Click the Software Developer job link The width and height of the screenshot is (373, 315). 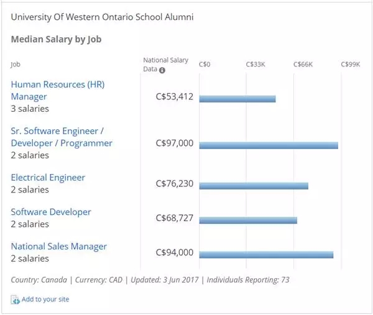click(x=51, y=212)
